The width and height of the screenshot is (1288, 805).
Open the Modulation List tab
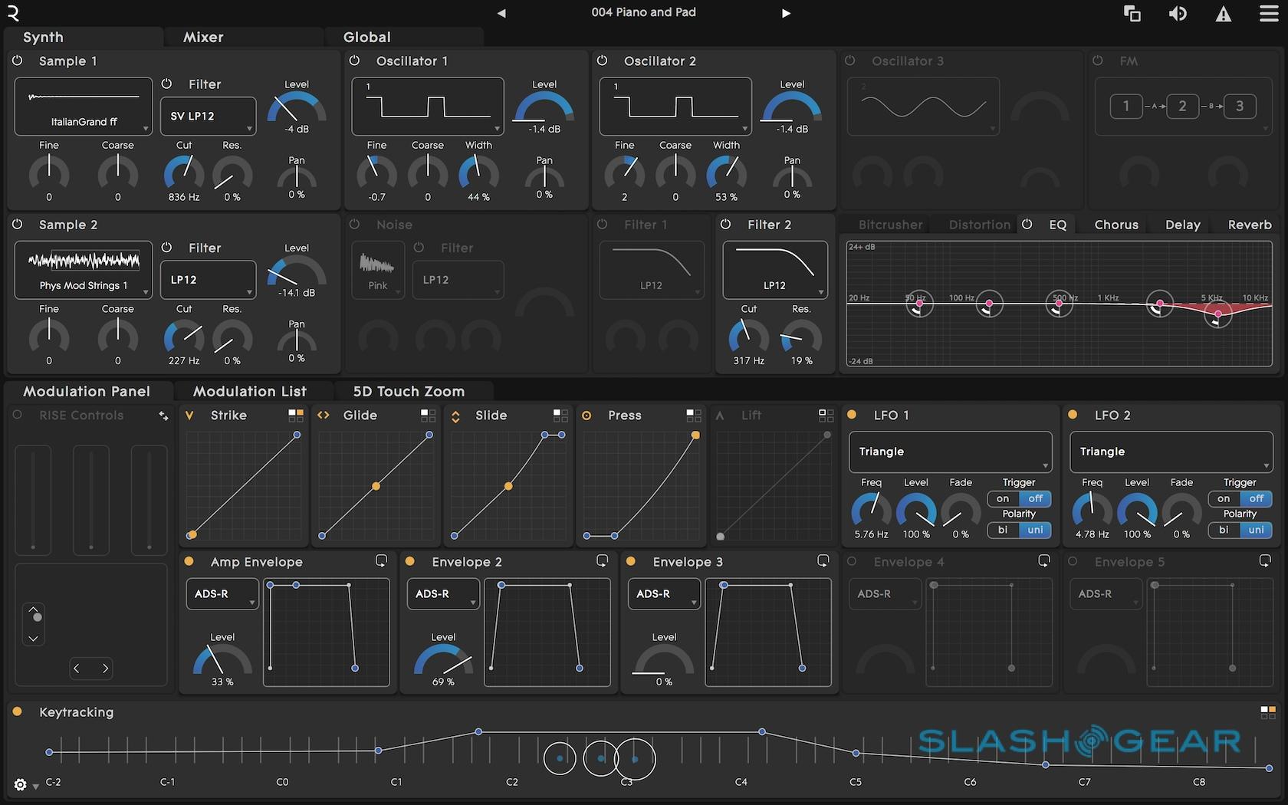click(250, 391)
